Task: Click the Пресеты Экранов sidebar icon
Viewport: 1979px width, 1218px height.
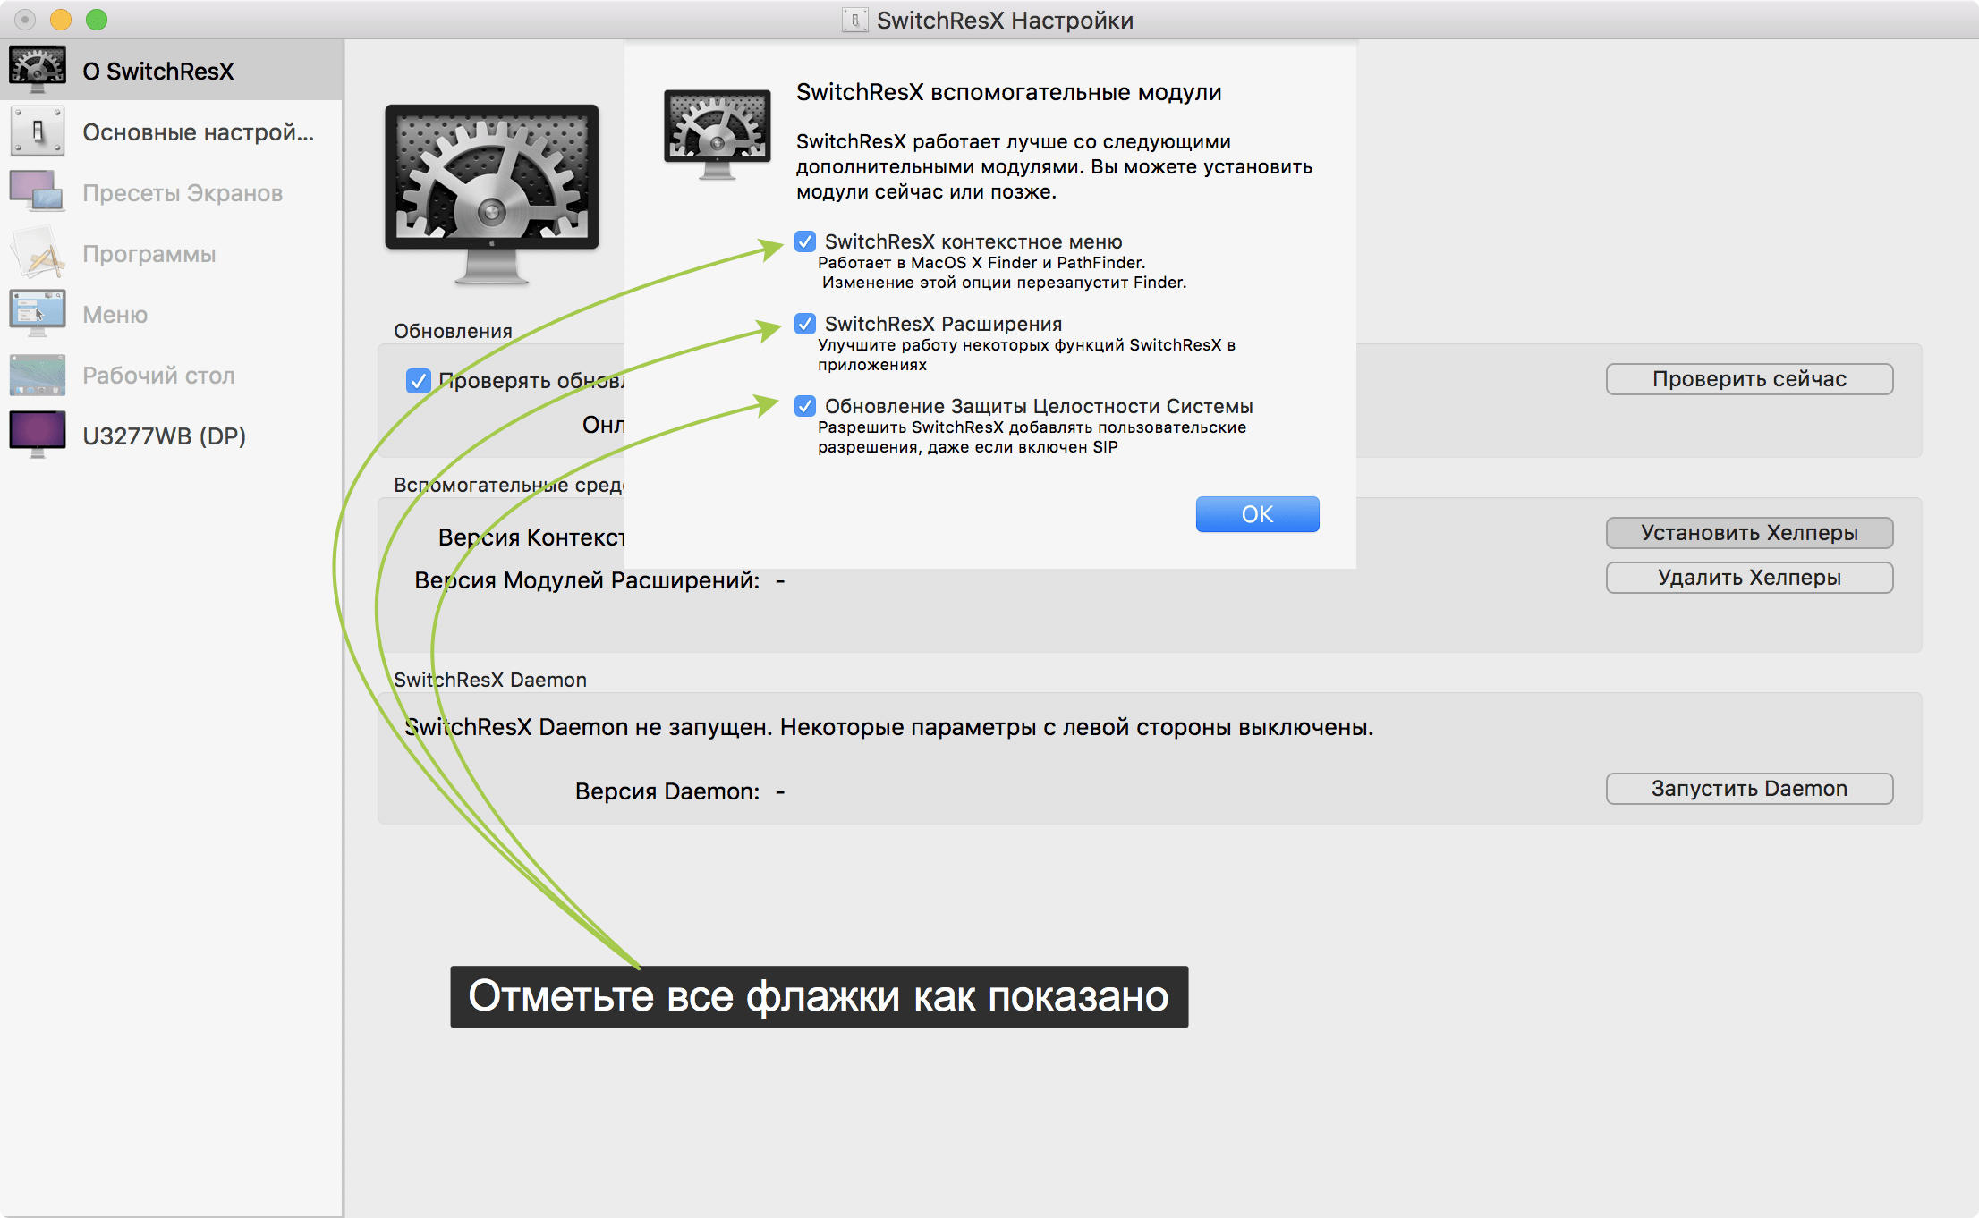Action: (38, 191)
